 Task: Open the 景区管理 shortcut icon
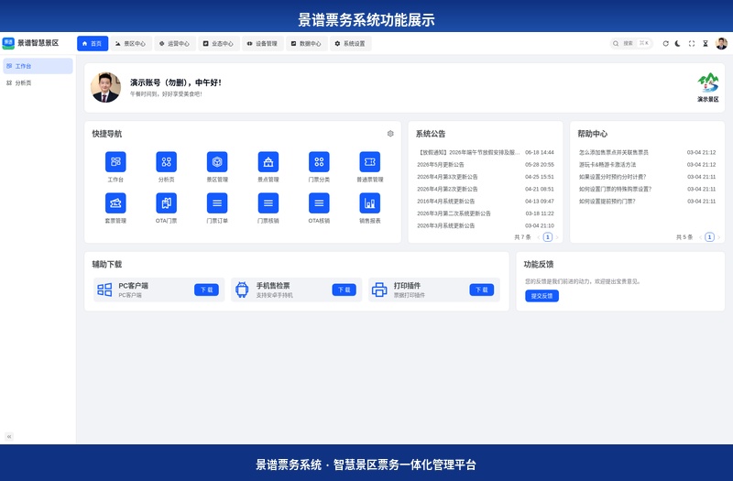[x=217, y=162]
